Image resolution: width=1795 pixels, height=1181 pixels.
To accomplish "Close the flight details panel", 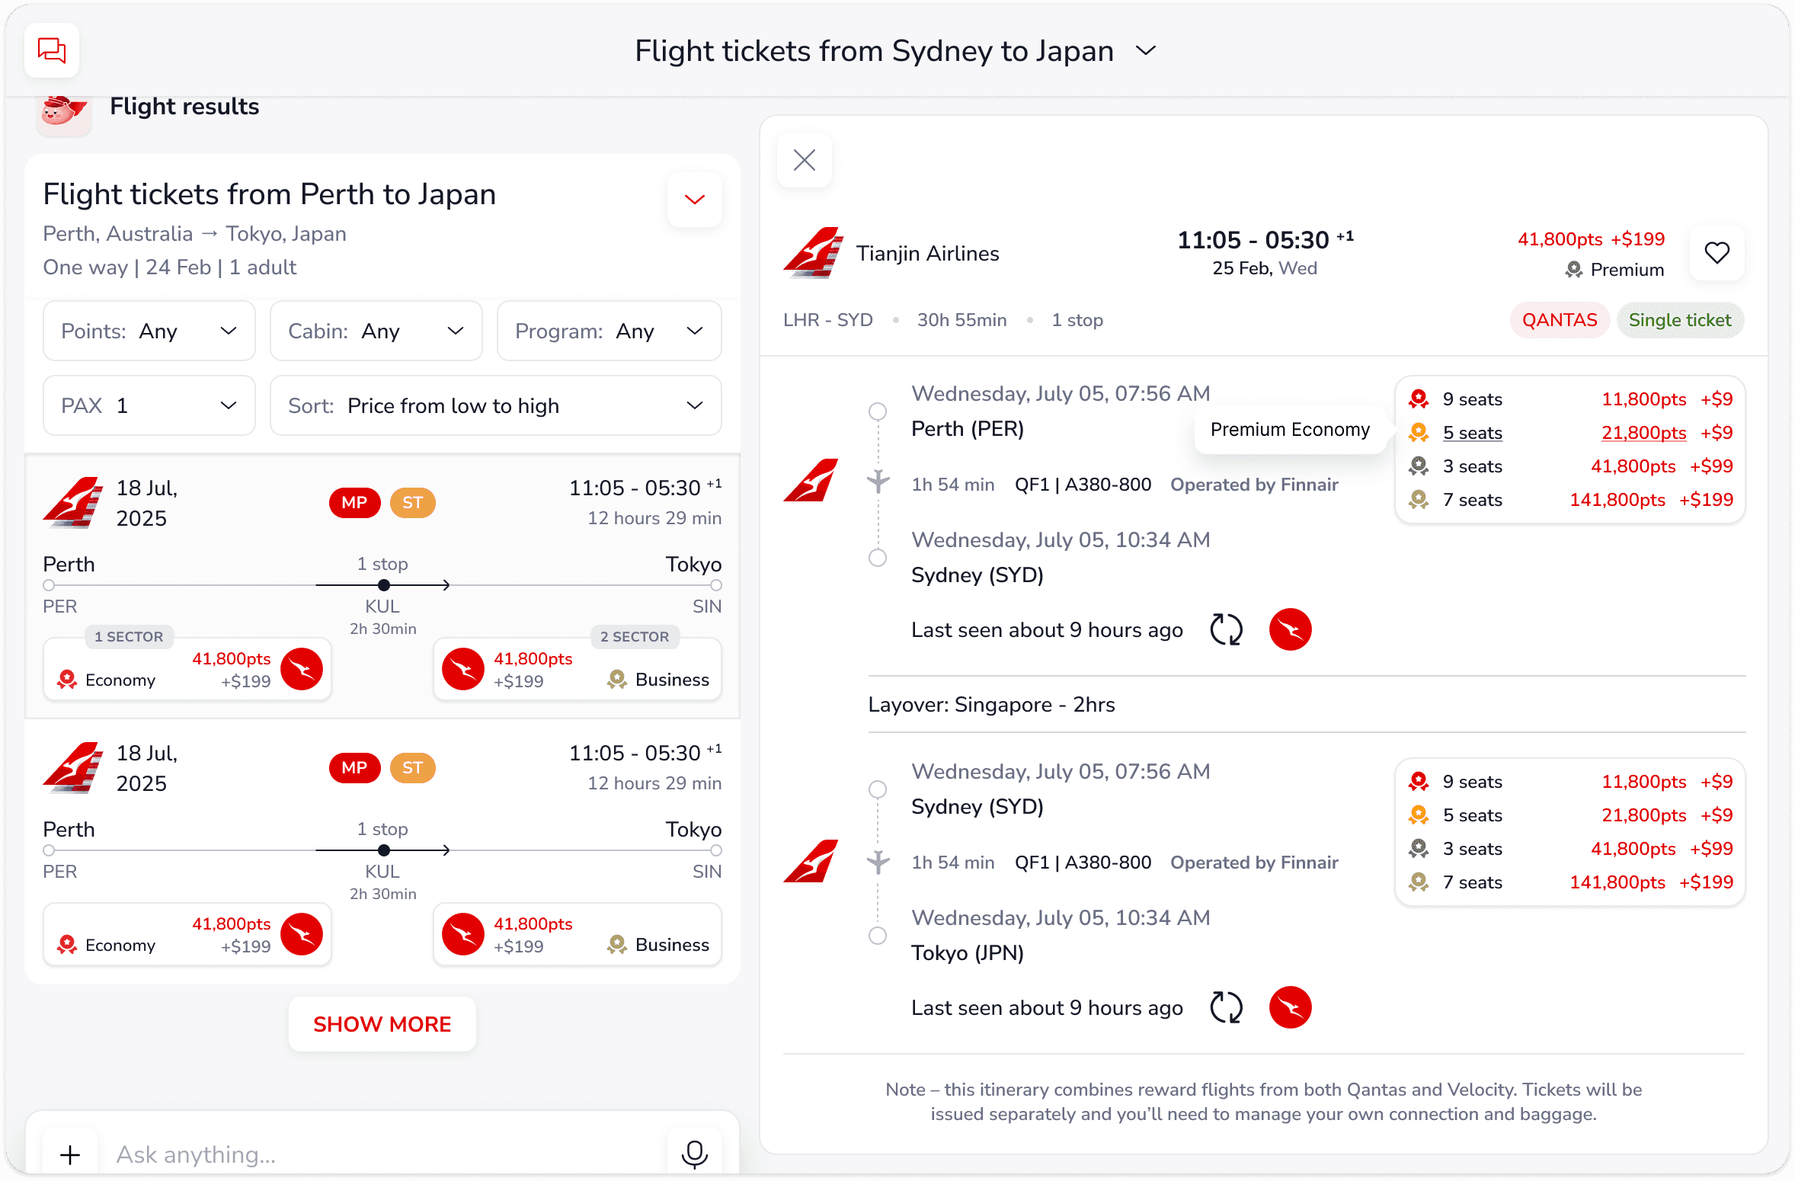I will (x=805, y=160).
